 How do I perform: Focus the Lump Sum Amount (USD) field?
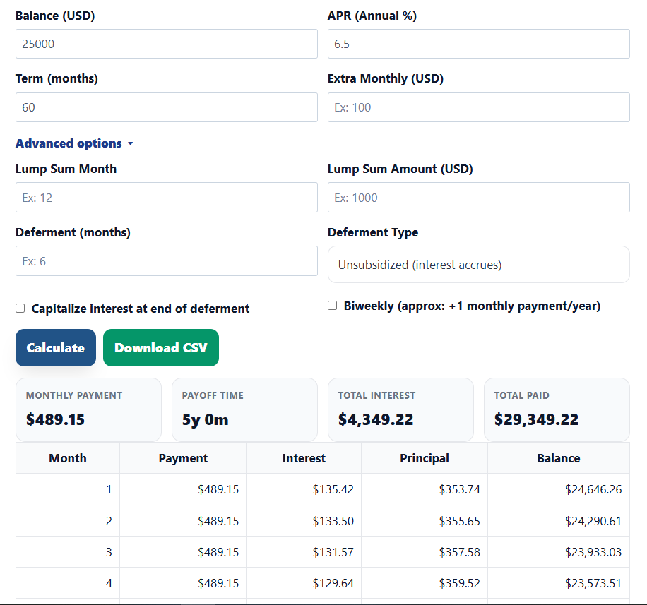click(x=478, y=198)
